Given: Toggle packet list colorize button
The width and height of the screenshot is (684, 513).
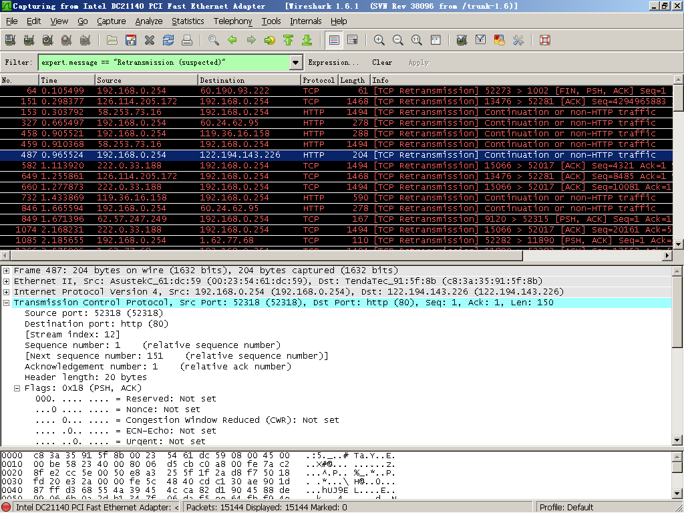Looking at the screenshot, I should pyautogui.click(x=335, y=40).
